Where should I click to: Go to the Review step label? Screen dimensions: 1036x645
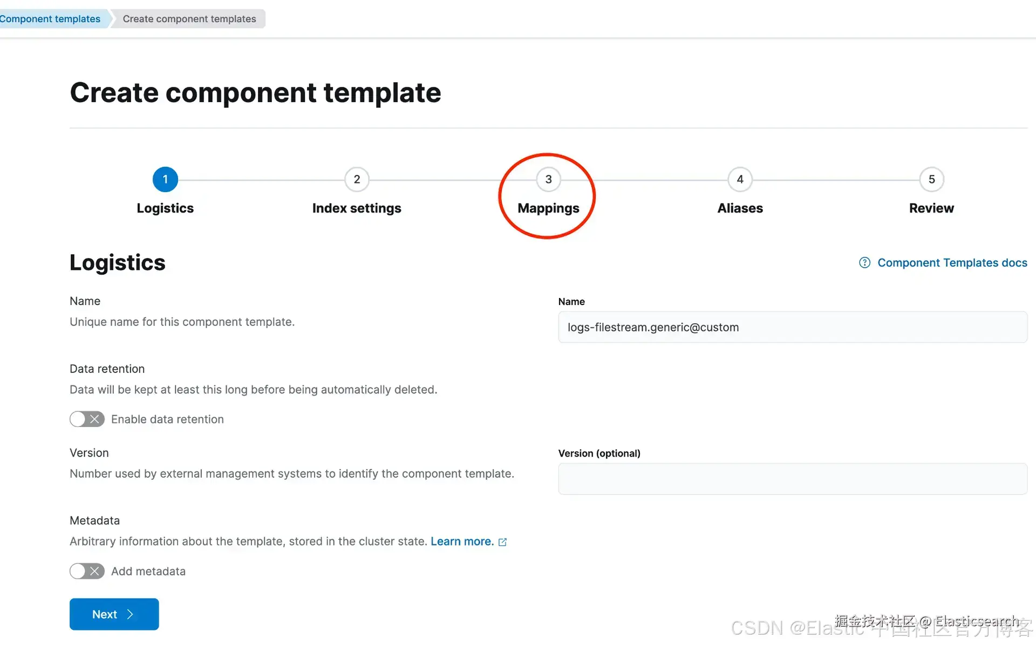931,208
